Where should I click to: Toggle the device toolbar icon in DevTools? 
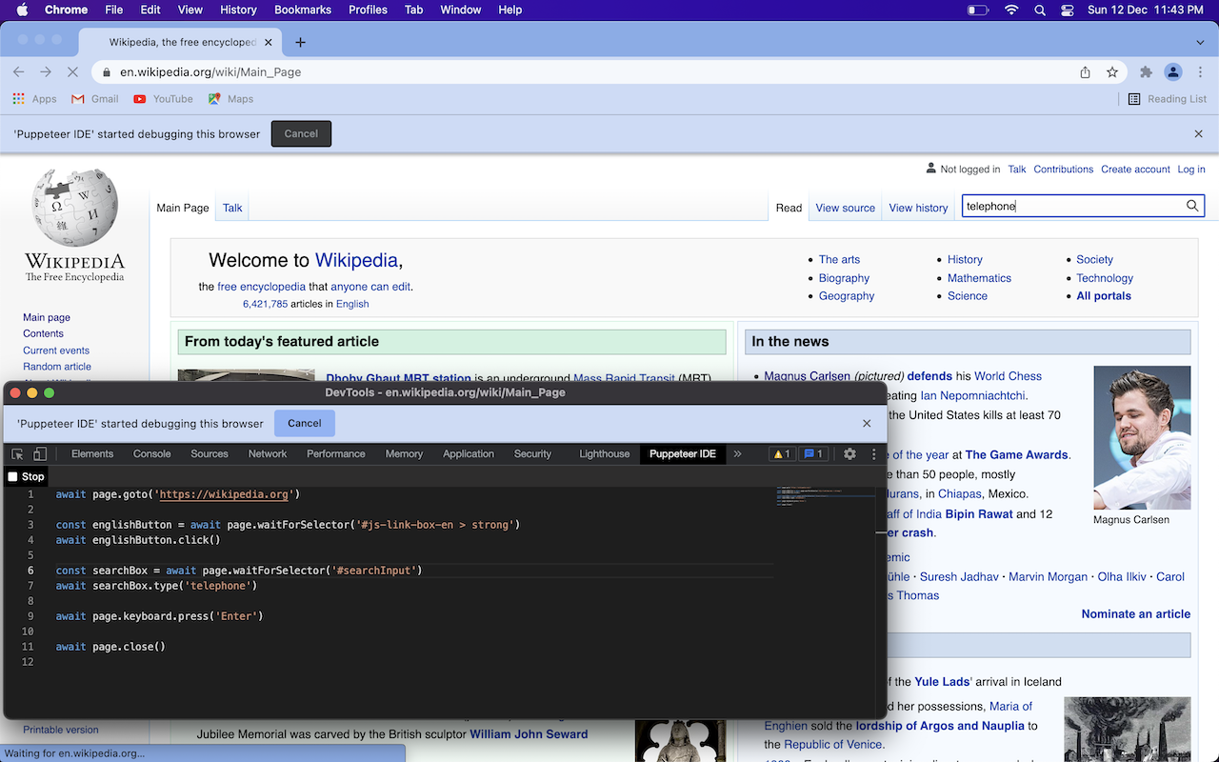[x=40, y=454]
